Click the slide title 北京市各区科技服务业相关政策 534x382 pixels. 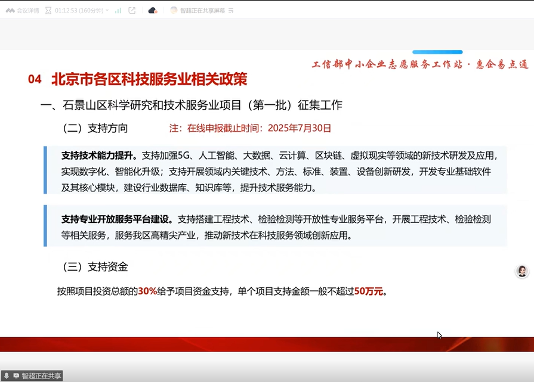149,79
